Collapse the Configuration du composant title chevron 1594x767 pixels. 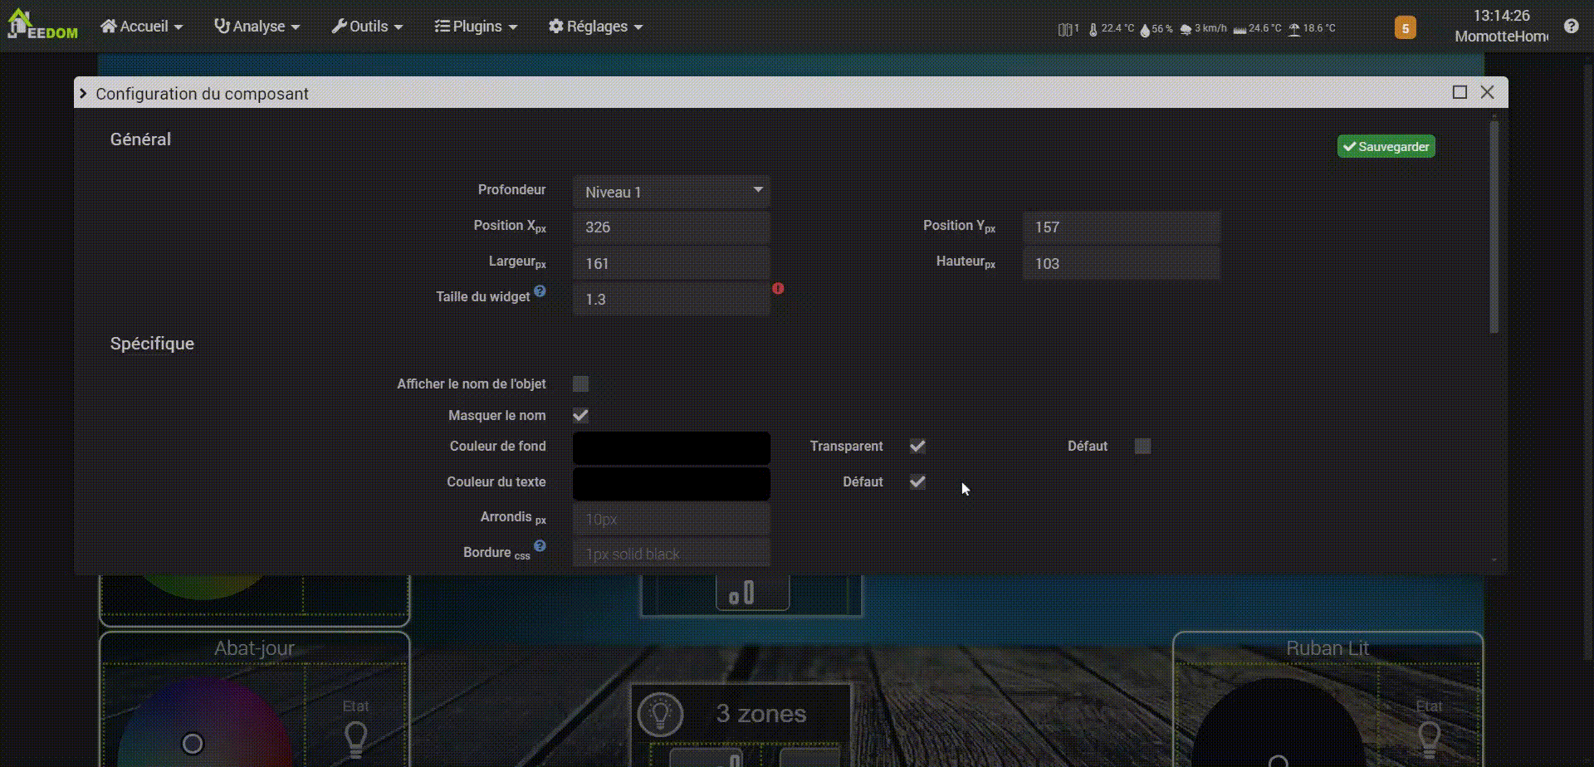coord(83,94)
